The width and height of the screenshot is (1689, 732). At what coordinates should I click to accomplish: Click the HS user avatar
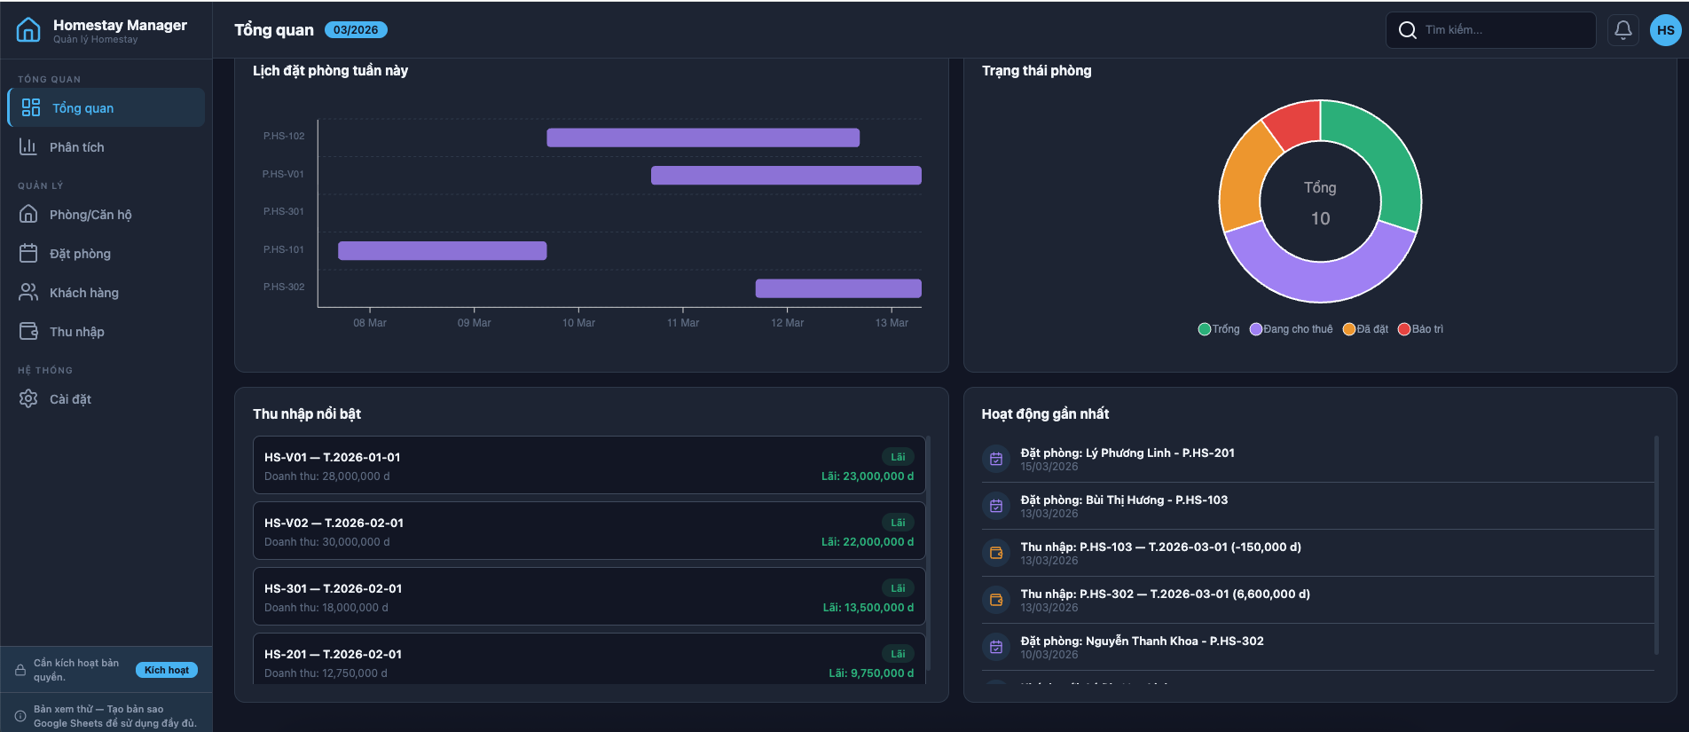[x=1665, y=30]
